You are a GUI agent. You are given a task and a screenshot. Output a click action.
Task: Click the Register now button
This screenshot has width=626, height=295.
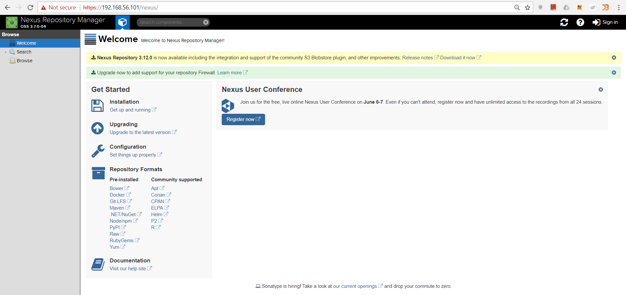click(243, 119)
